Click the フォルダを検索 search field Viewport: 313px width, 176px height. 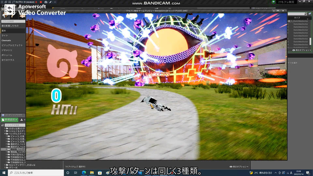click(15, 125)
